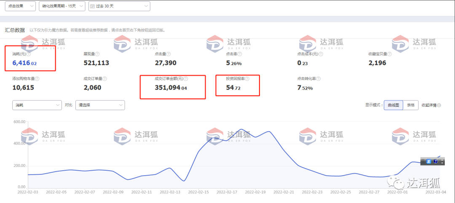Open help icon next to 投资回报率
The image size is (455, 203).
click(x=247, y=79)
